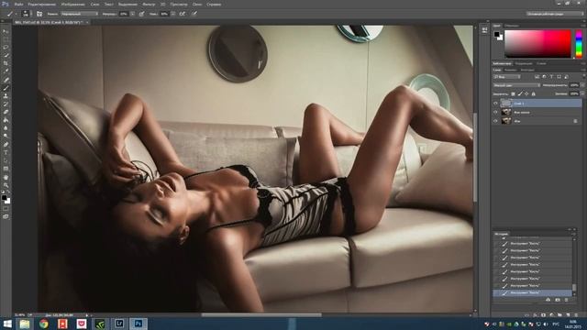Select the Blur tool

coord(6,128)
